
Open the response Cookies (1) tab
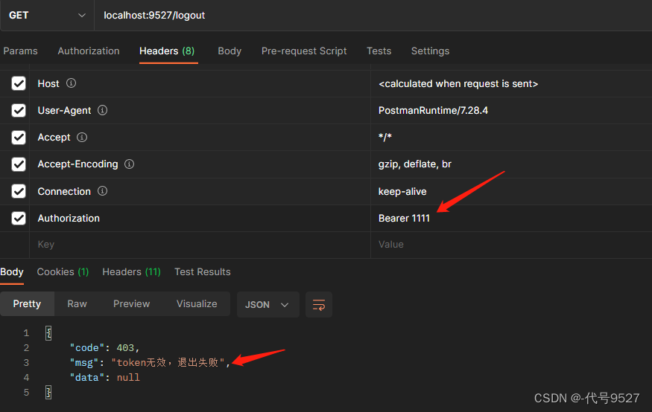(x=63, y=271)
